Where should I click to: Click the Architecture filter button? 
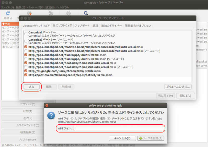coord(23,139)
